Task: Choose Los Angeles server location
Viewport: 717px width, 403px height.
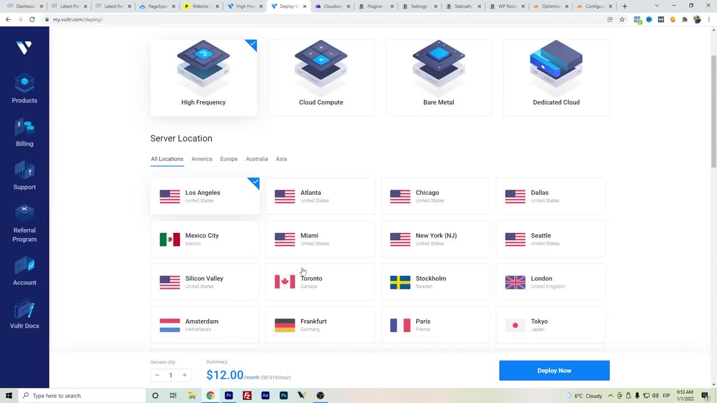Action: pos(205,196)
